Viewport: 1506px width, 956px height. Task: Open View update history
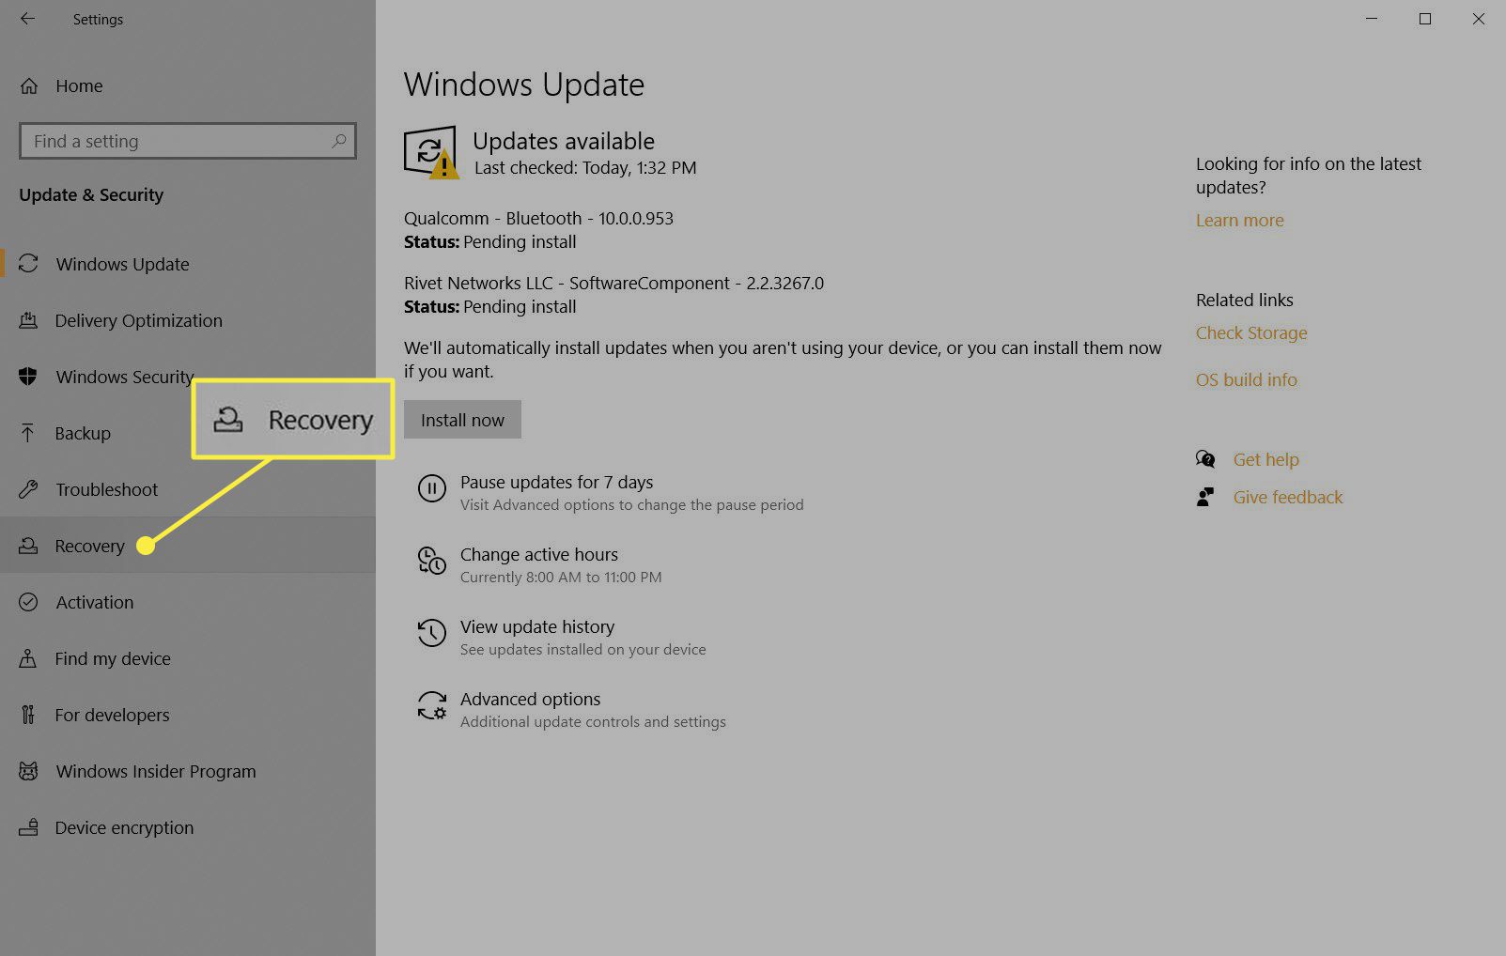point(537,626)
